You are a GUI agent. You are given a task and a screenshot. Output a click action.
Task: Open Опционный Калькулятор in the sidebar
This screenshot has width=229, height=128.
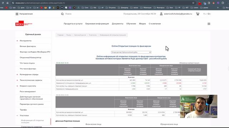pyautogui.click(x=30, y=58)
